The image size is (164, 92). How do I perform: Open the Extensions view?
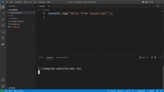click(3, 26)
